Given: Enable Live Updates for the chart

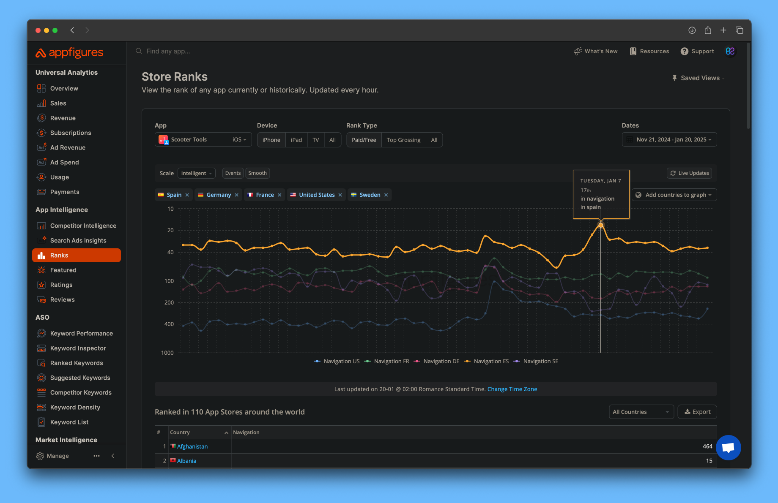Looking at the screenshot, I should (x=689, y=173).
